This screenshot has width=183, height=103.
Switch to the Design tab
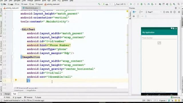pyautogui.click(x=7, y=94)
